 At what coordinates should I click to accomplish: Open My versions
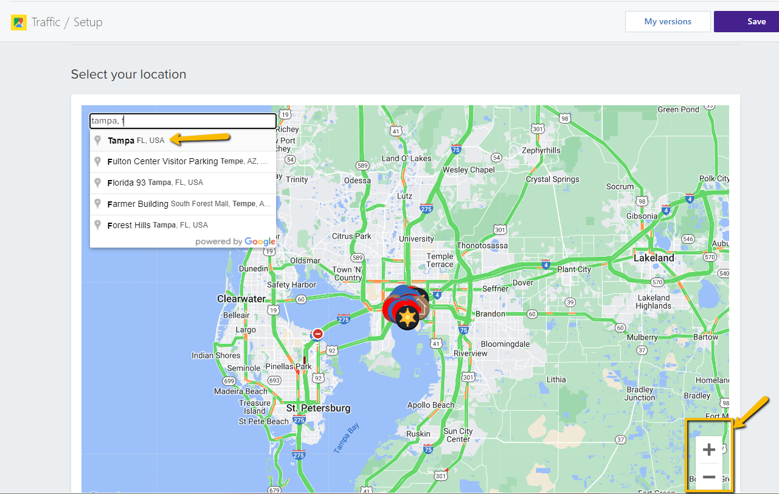pyautogui.click(x=668, y=21)
